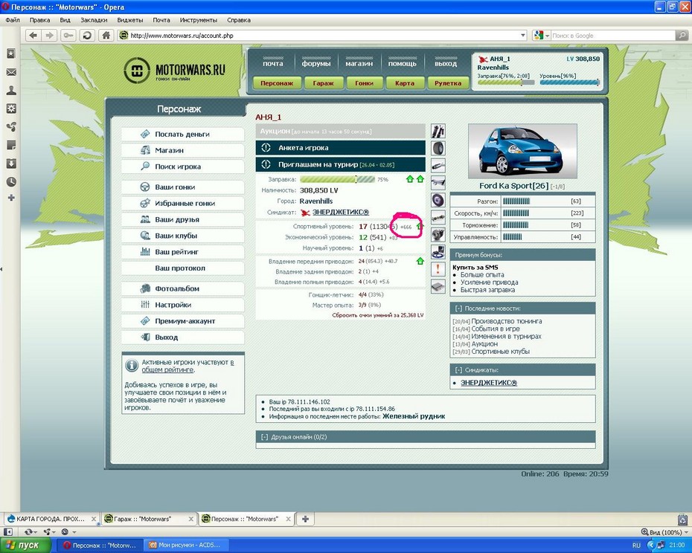692x553 pixels.
Task: Open the форумы top link
Action: [x=316, y=63]
